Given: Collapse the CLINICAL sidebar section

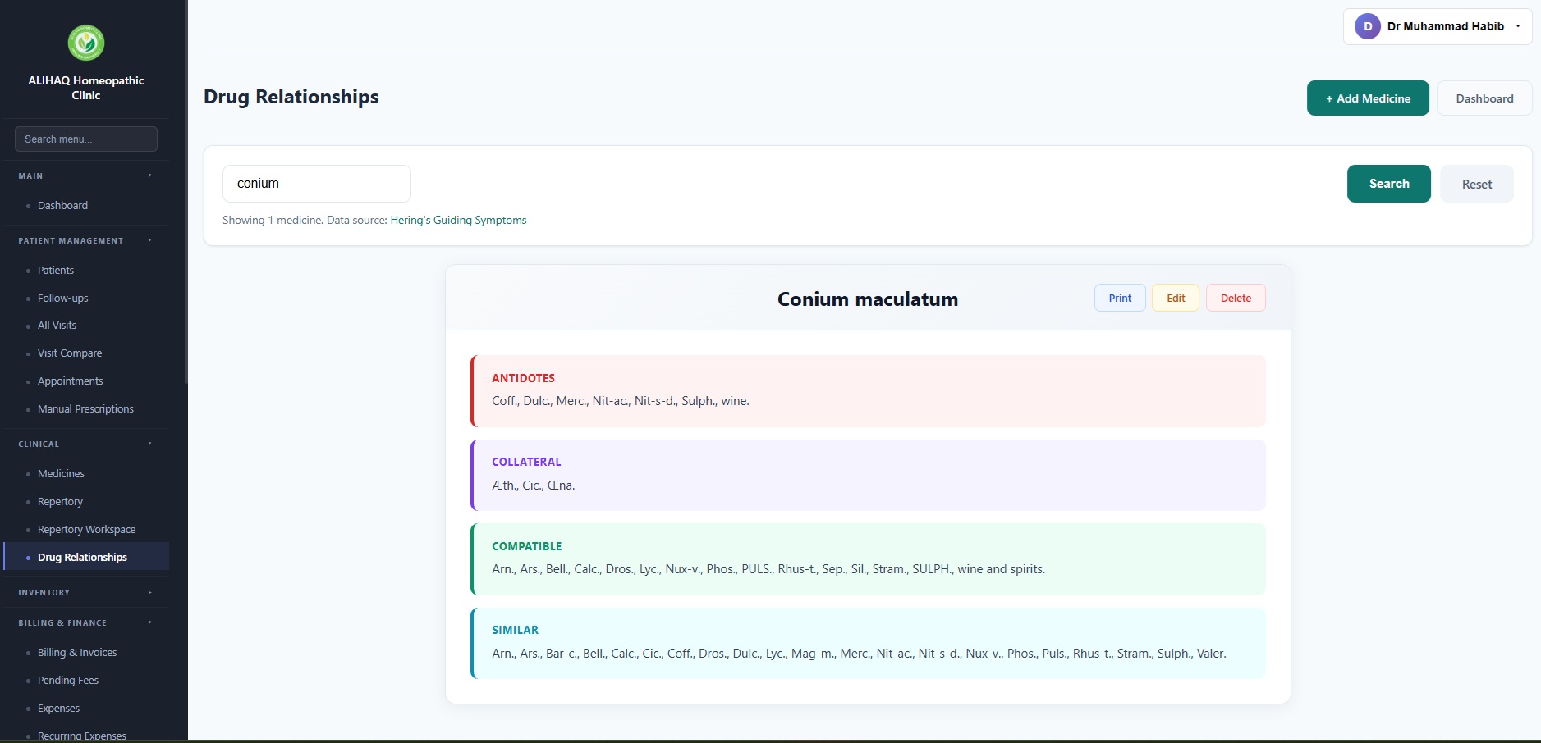Looking at the screenshot, I should pos(86,444).
